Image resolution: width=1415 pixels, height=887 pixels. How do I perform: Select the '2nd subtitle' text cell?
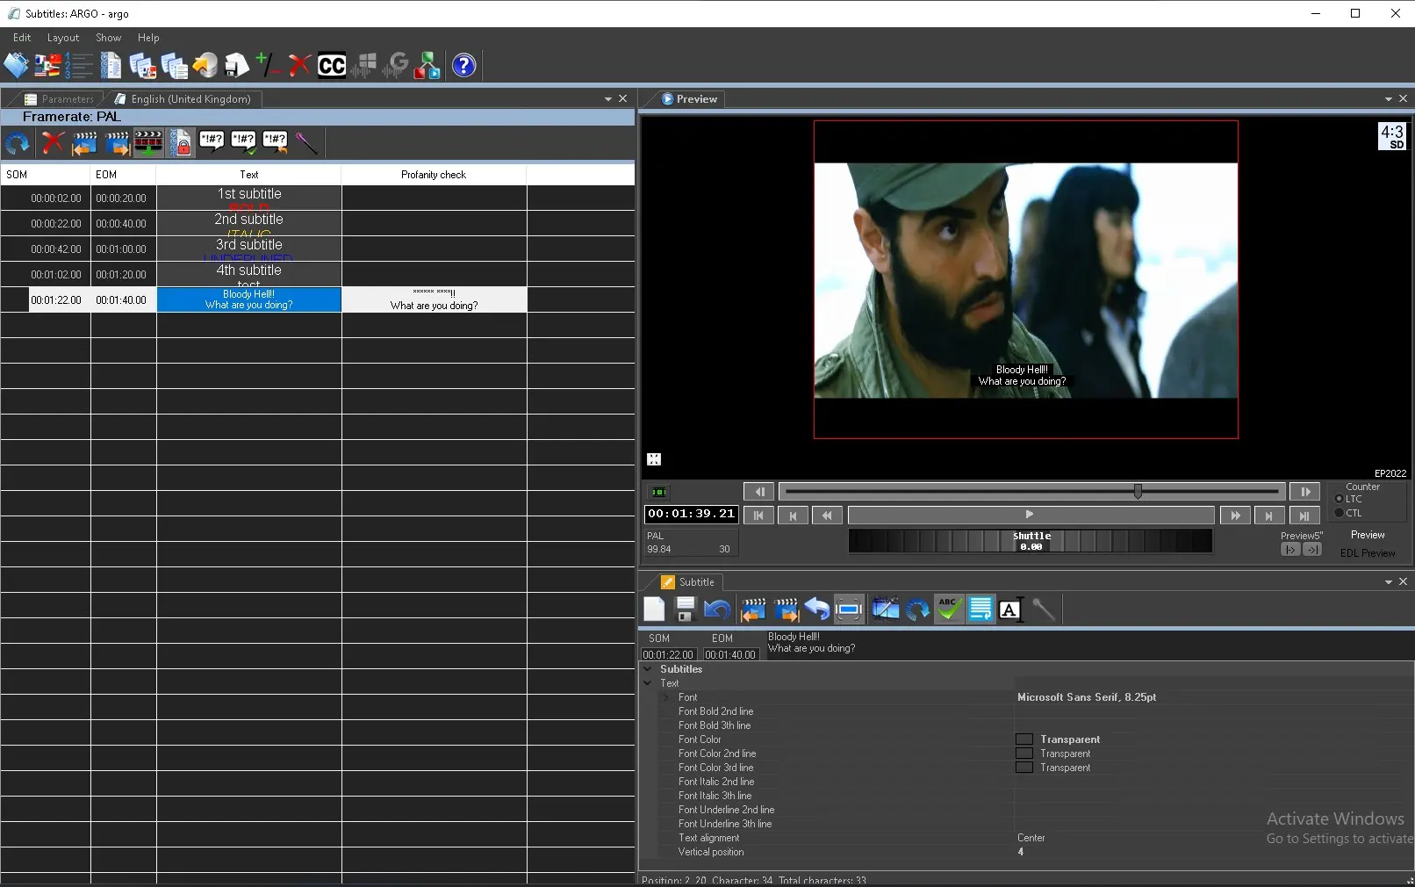249,223
